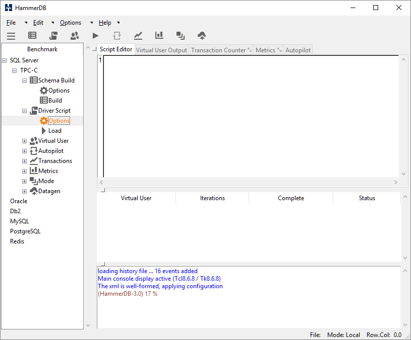Image resolution: width=411 pixels, height=340 pixels.
Task: Click the Load play-arrow icon in tree
Action: pos(44,131)
